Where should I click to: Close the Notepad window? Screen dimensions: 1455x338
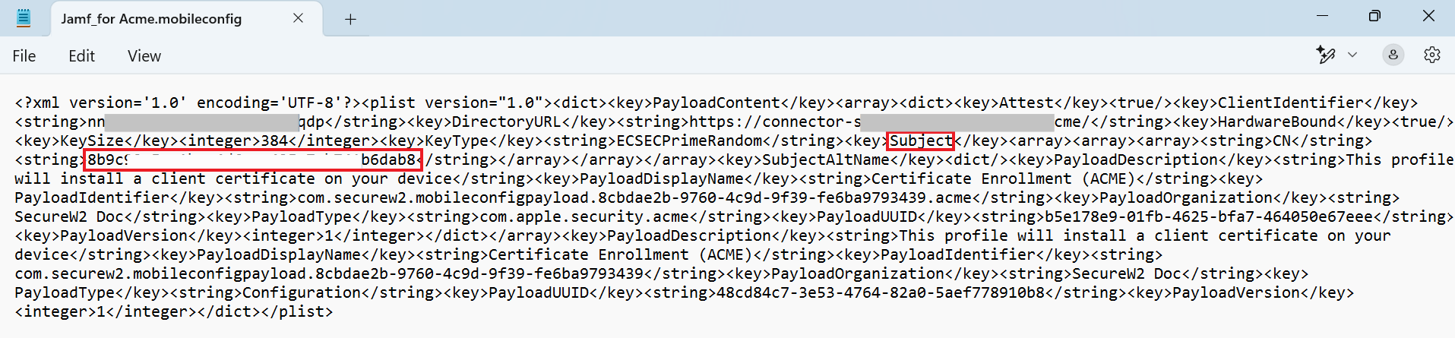1428,16
